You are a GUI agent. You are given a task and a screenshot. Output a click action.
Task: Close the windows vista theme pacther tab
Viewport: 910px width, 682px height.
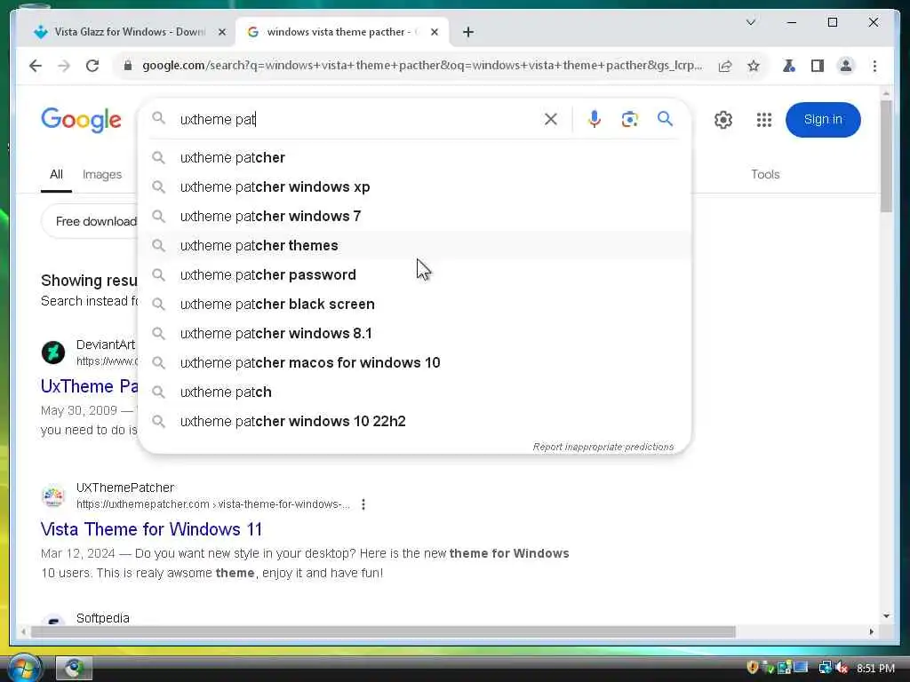pyautogui.click(x=434, y=32)
